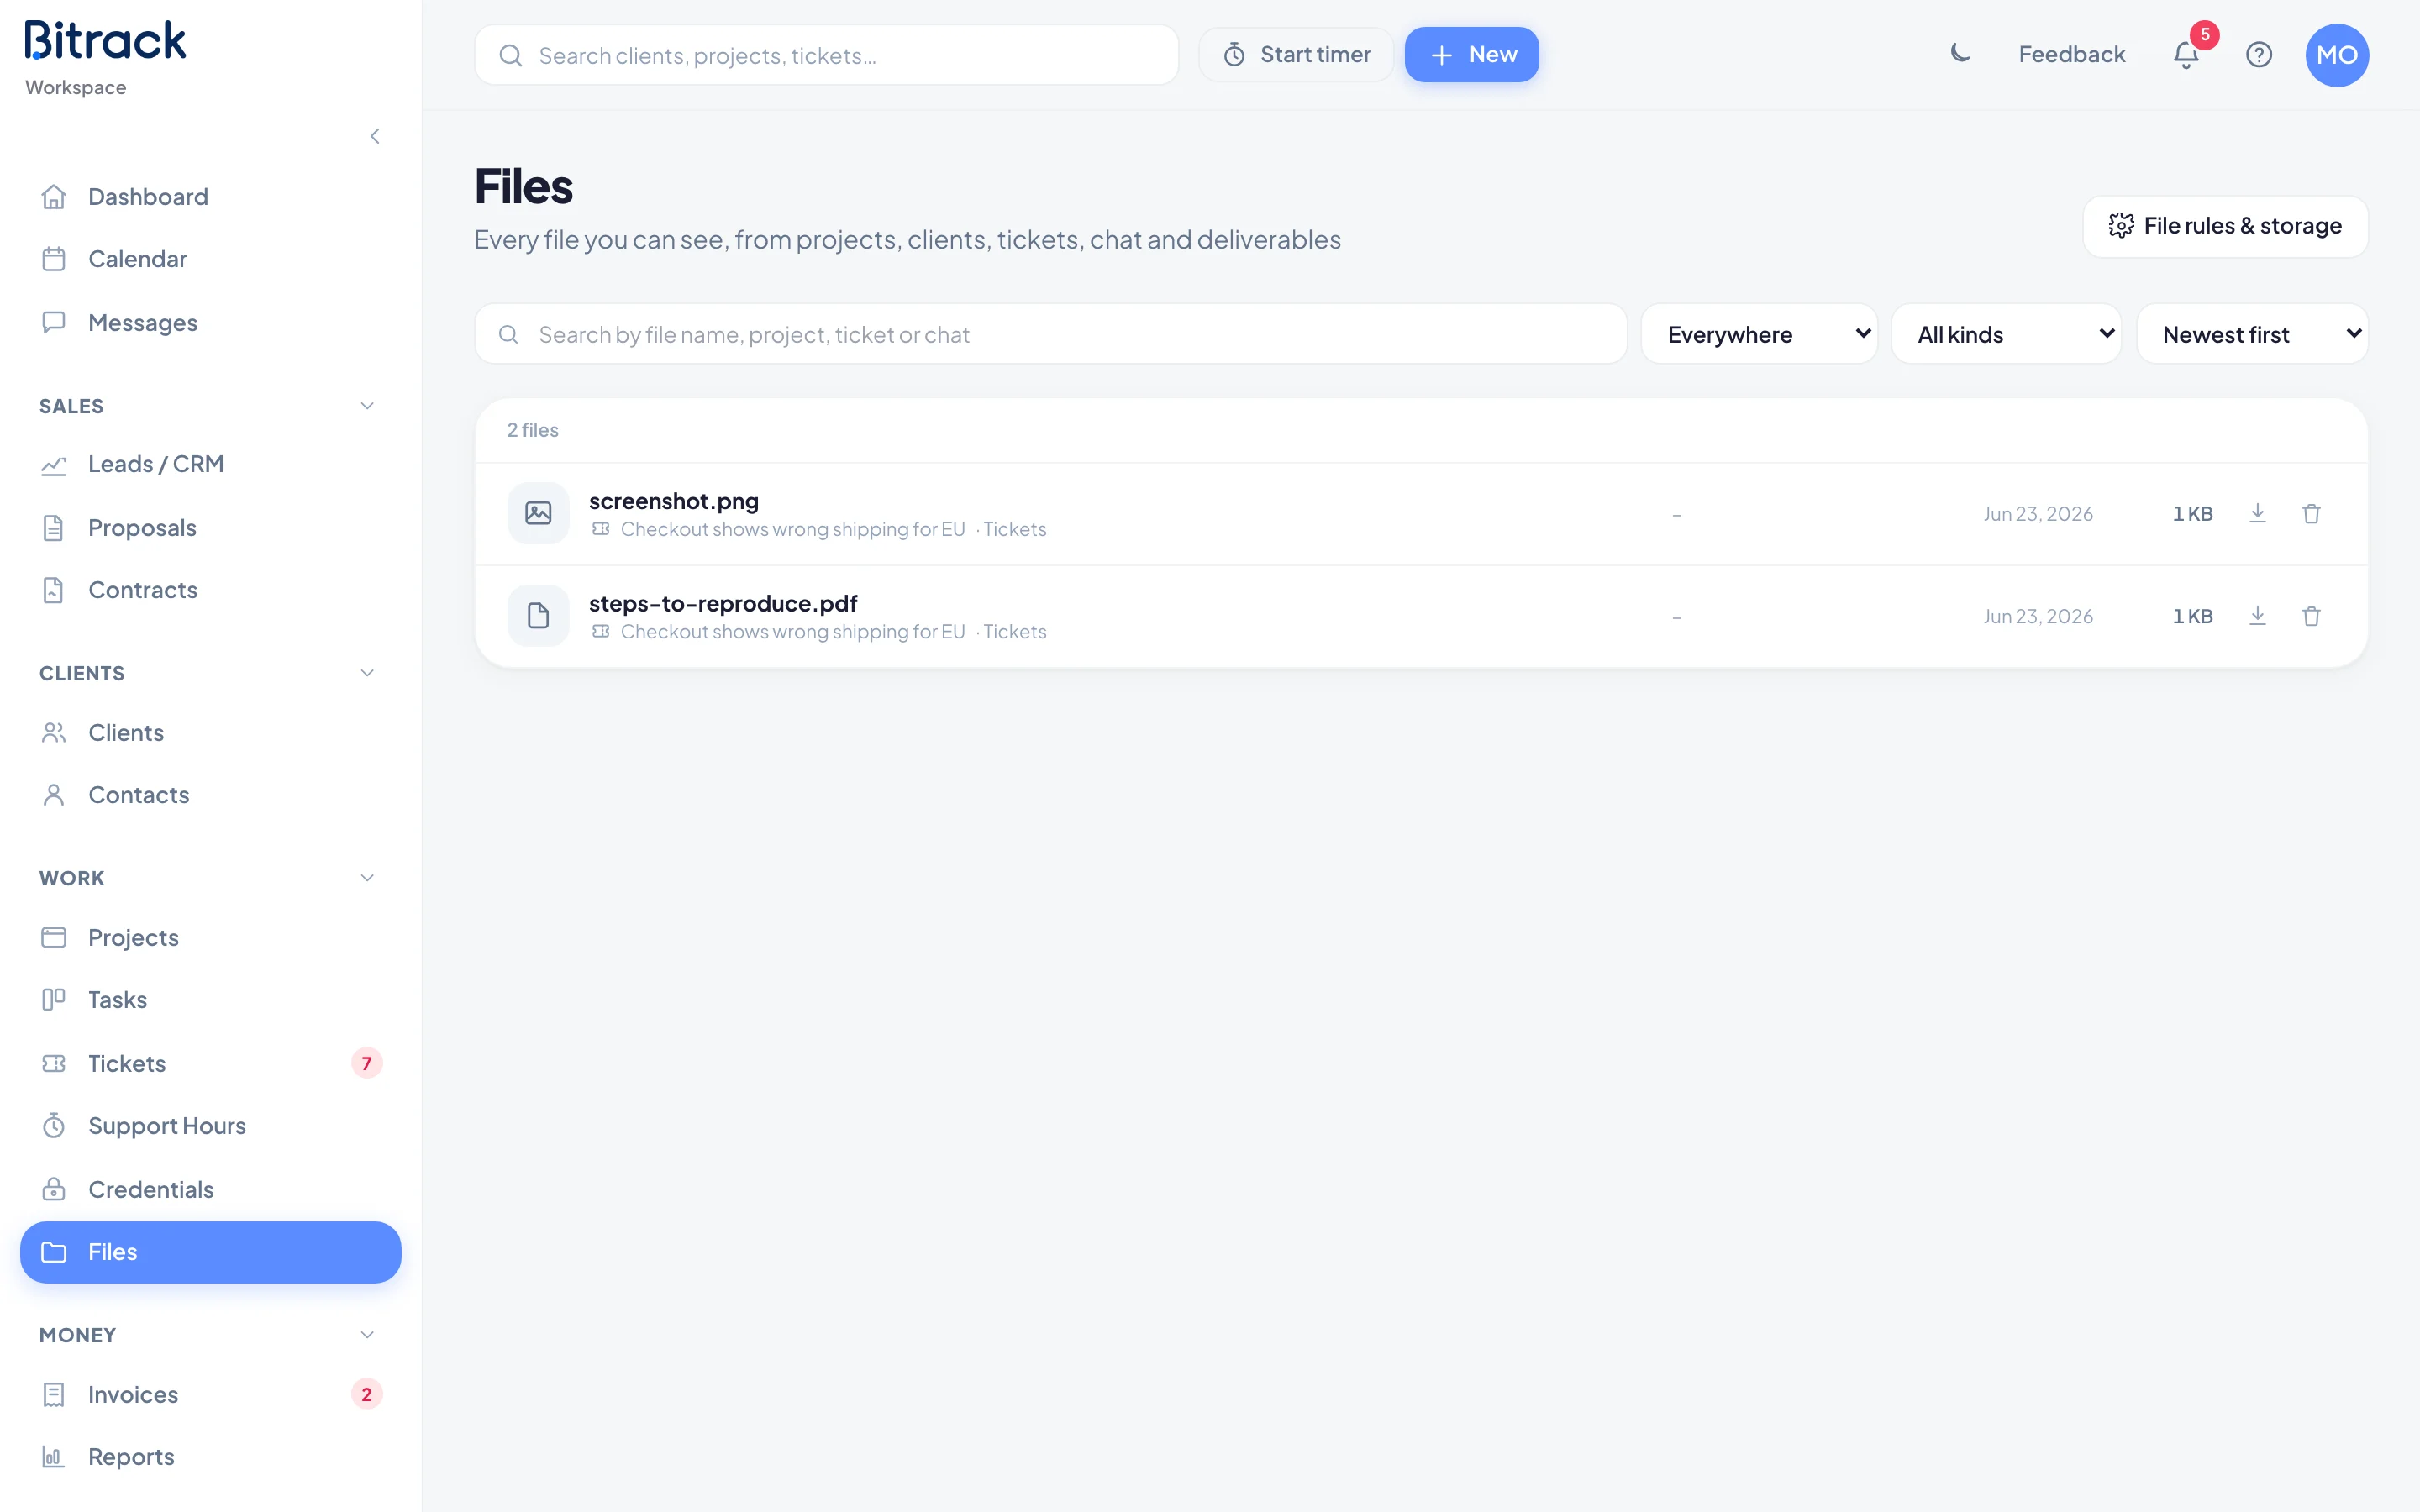
Task: Click 1 KB size of steps-to-reproduce.pdf
Action: click(x=2192, y=616)
